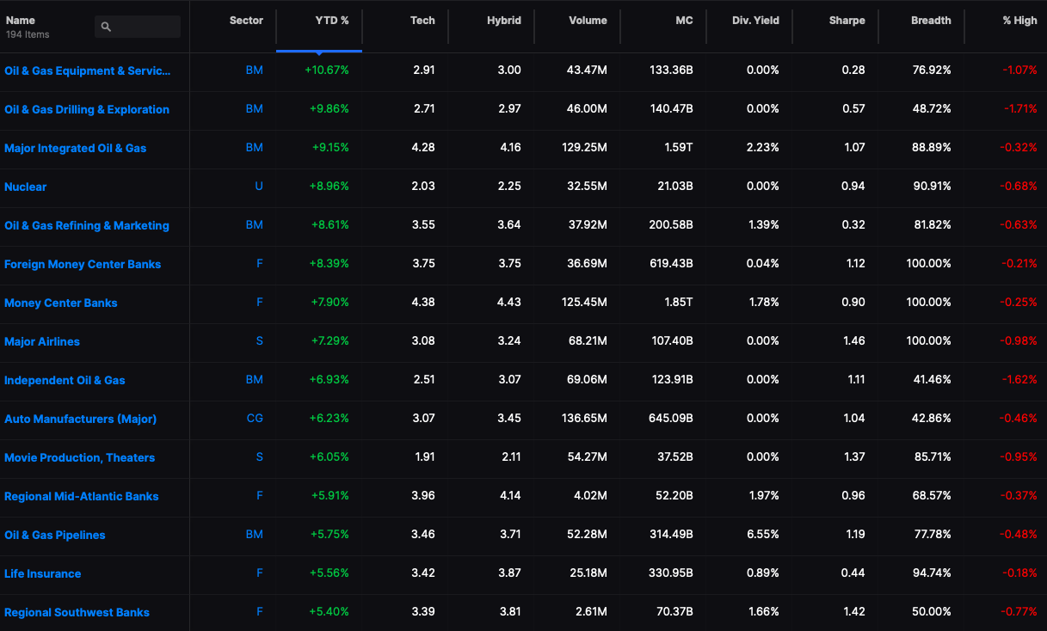
Task: Open the Money Center Banks link
Action: (x=61, y=303)
